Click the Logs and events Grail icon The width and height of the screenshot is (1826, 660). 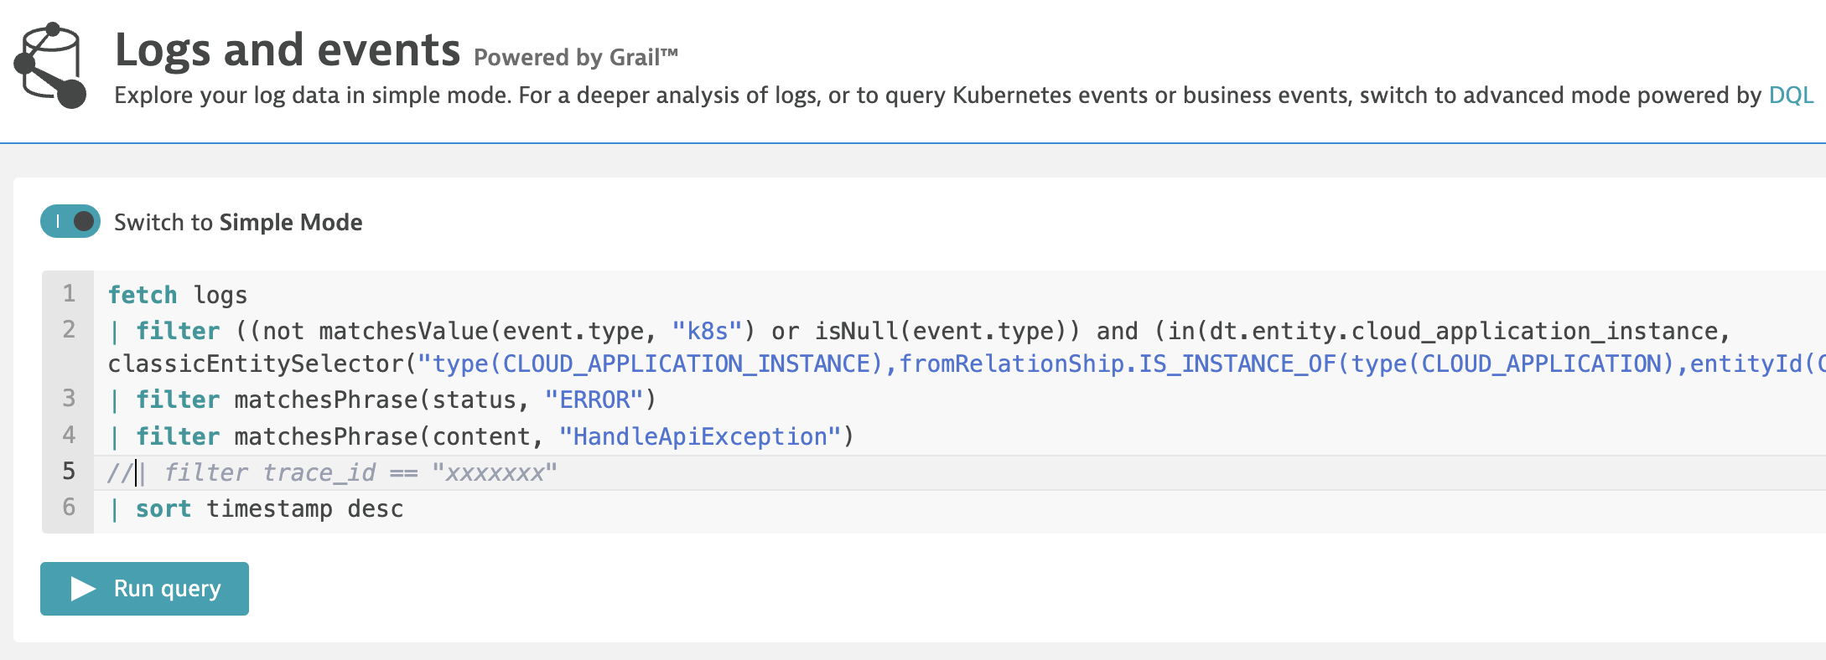pyautogui.click(x=50, y=65)
